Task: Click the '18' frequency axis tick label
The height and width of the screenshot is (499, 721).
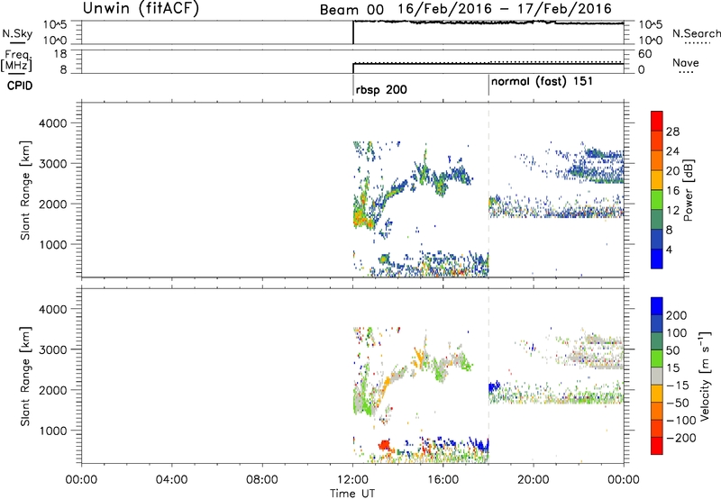Action: 60,54
